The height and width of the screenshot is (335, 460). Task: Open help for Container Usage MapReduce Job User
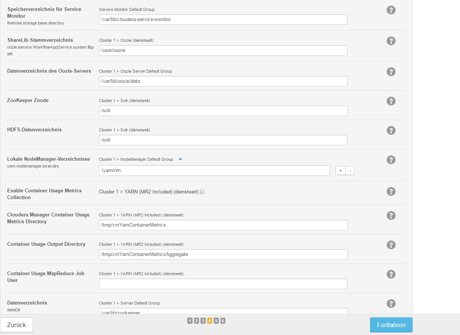391,274
